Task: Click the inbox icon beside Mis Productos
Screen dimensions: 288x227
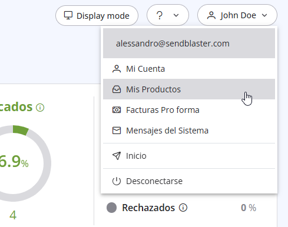Action: click(x=117, y=89)
